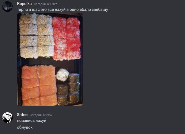Click Sh1ne's profile avatar
The image size is (185, 134).
click(7, 118)
